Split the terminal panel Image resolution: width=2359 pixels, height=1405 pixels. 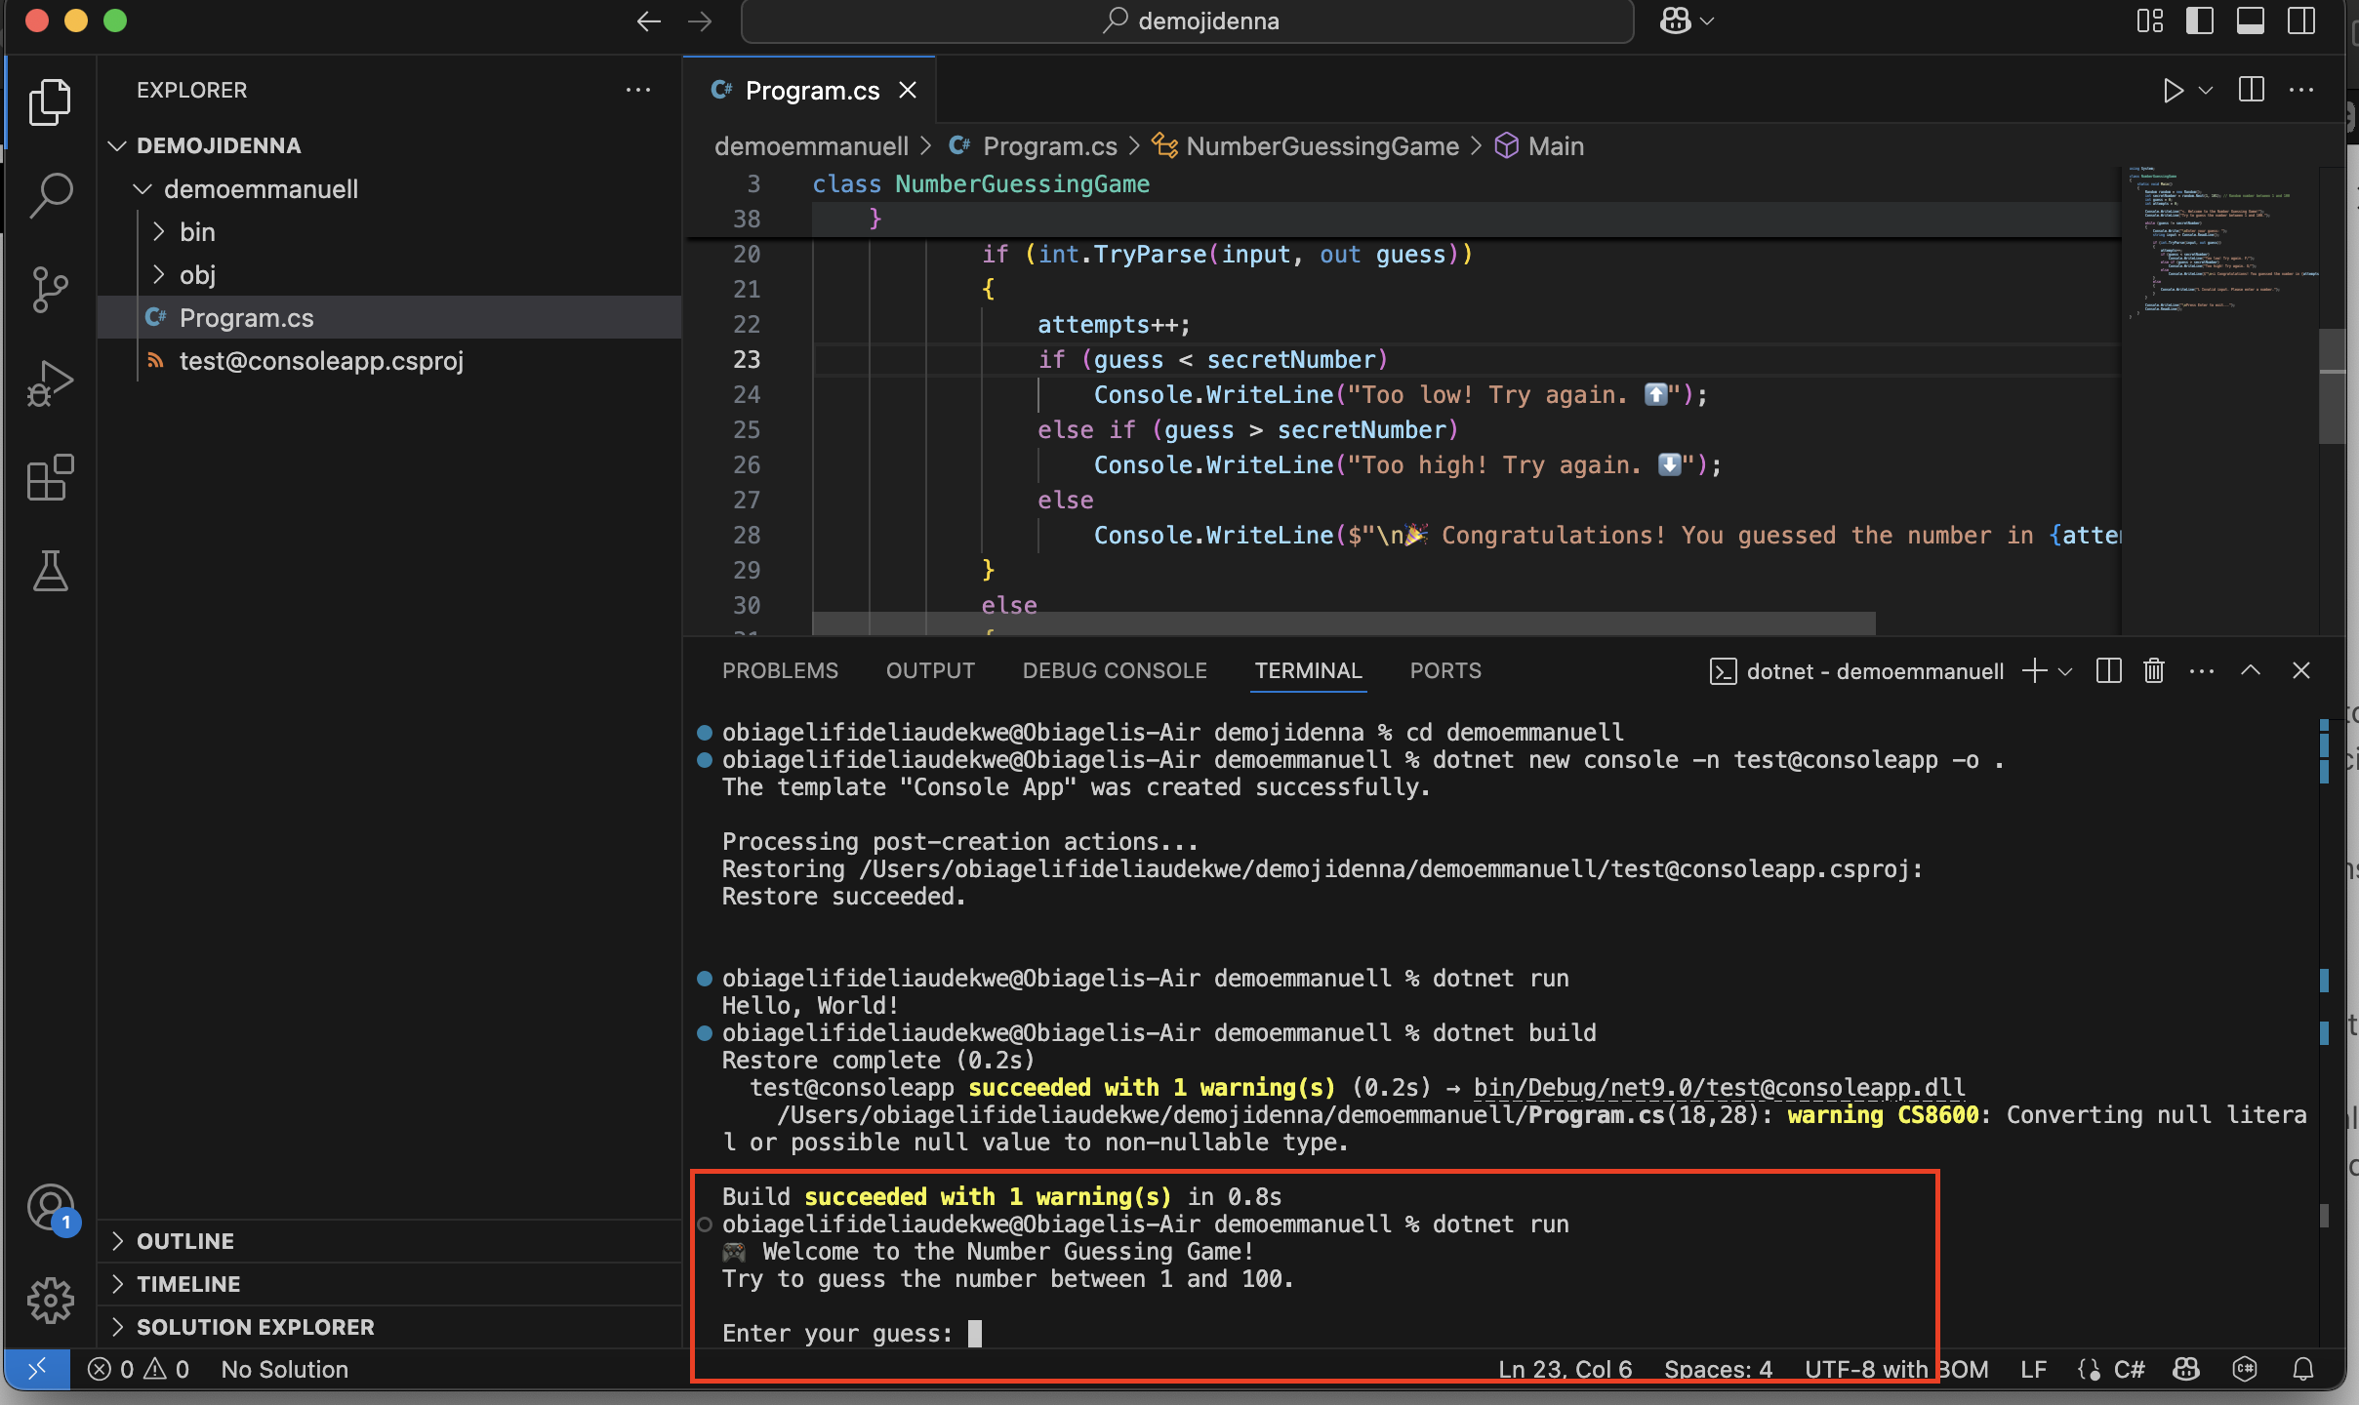click(2108, 671)
